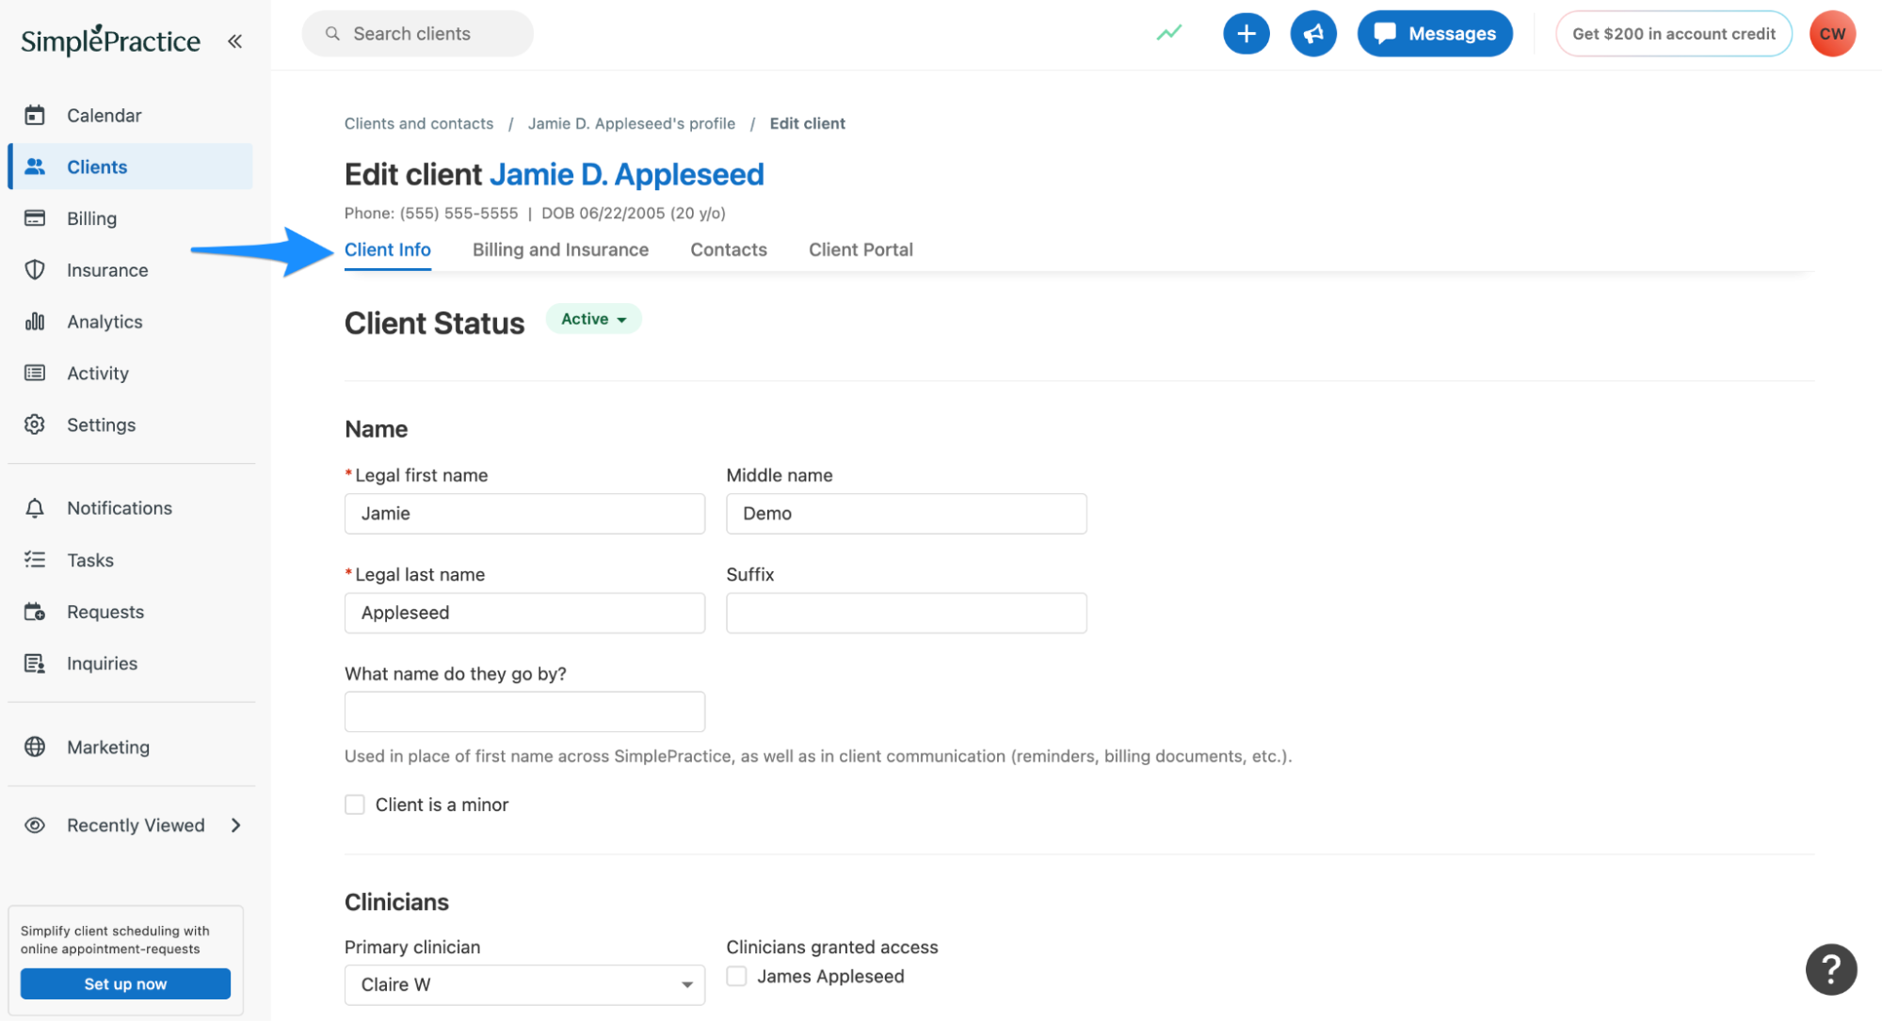Viewport: 1882px width, 1022px height.
Task: Click the empty Suffix field
Action: [907, 613]
